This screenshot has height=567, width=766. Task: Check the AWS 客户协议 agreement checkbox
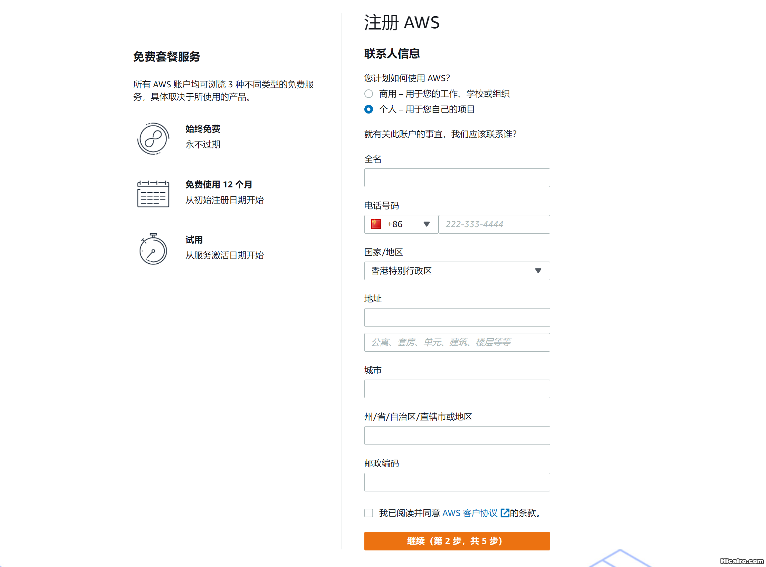[368, 513]
